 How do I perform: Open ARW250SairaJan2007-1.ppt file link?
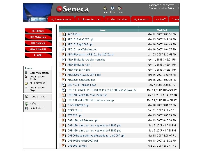(x=84, y=75)
